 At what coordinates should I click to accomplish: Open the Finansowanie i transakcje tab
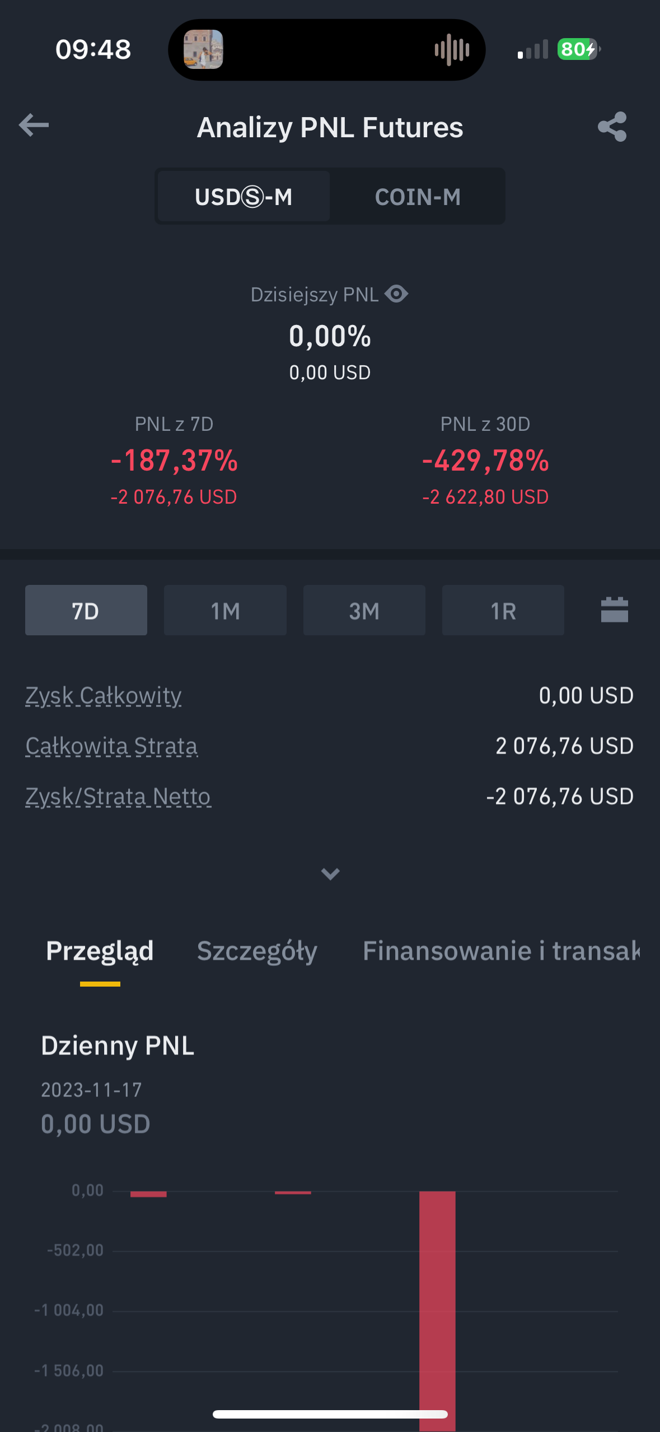point(501,951)
